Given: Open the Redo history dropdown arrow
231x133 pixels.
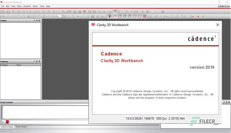Looking at the screenshot, I should click(34, 12).
